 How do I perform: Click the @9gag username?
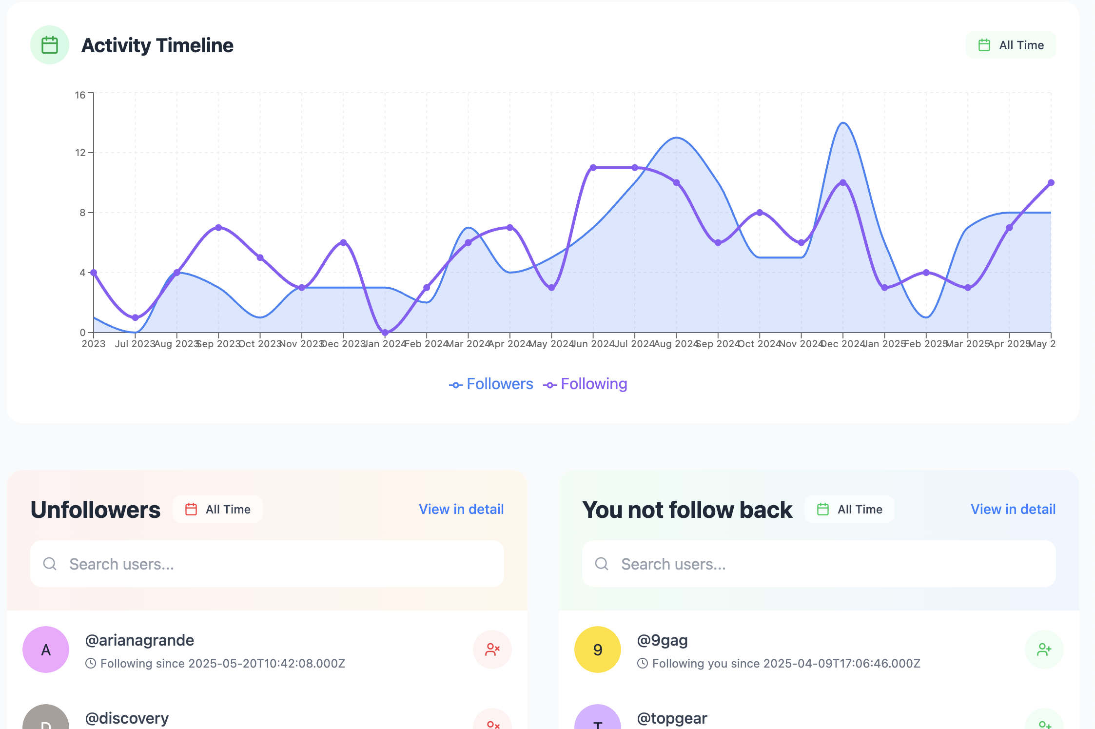[x=662, y=640]
